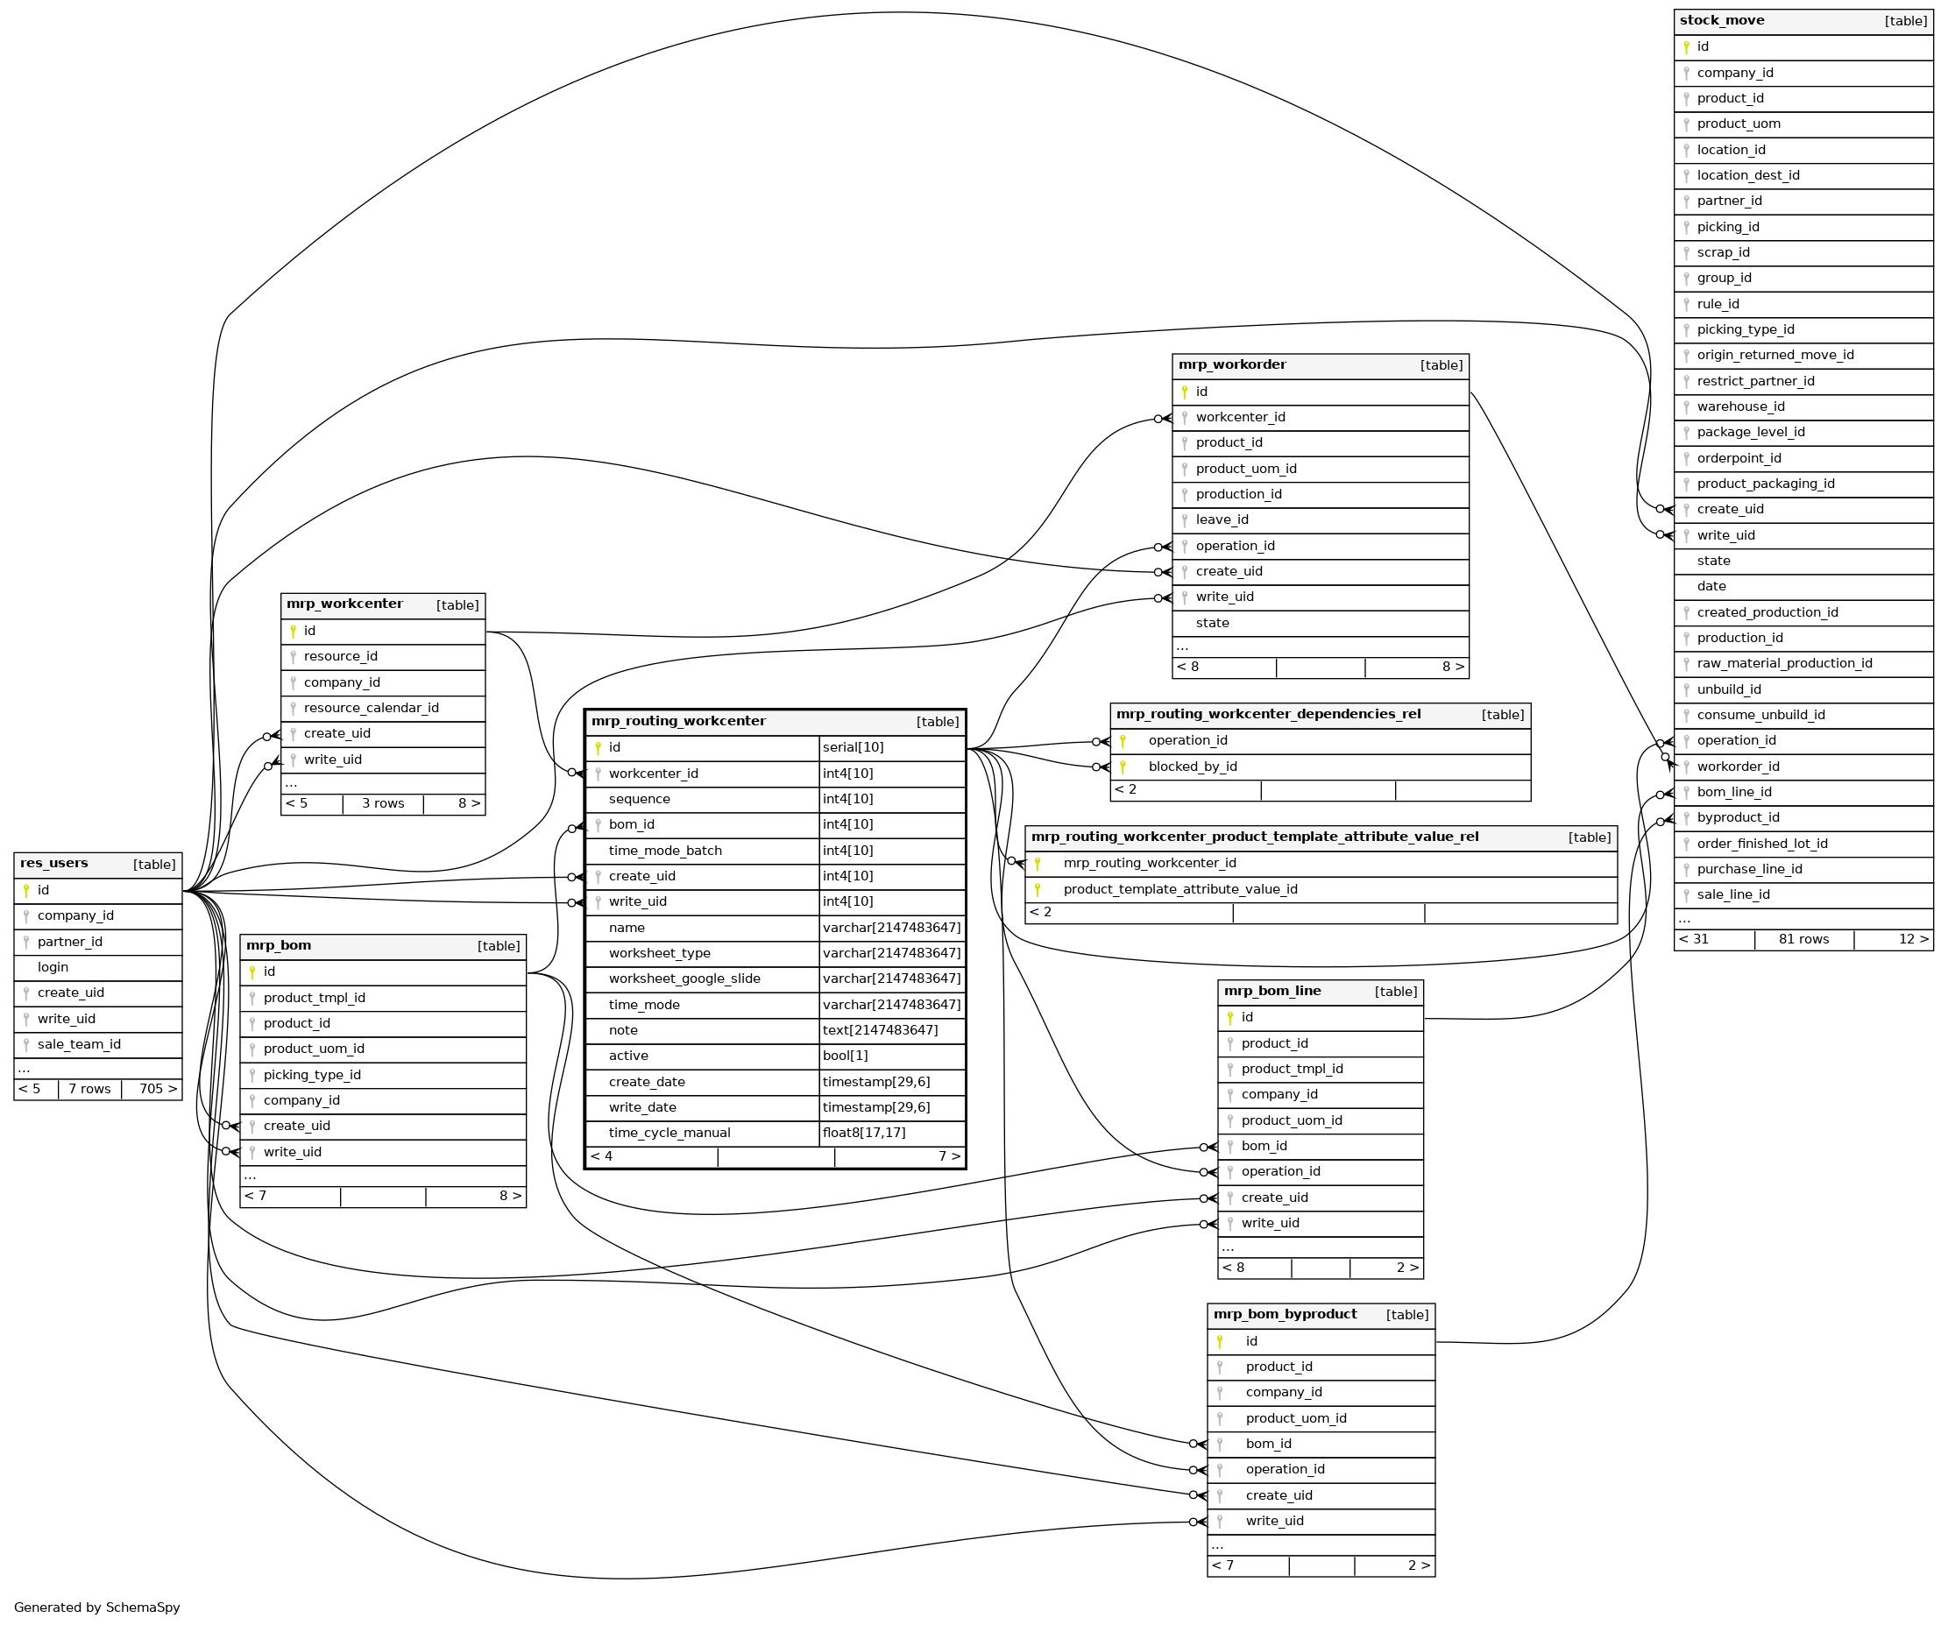
Task: Click the worksheet_google_slide column row
Action: (x=684, y=979)
